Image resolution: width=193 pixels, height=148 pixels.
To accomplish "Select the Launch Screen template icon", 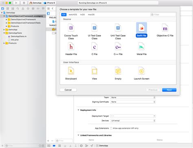I will [x=141, y=71].
